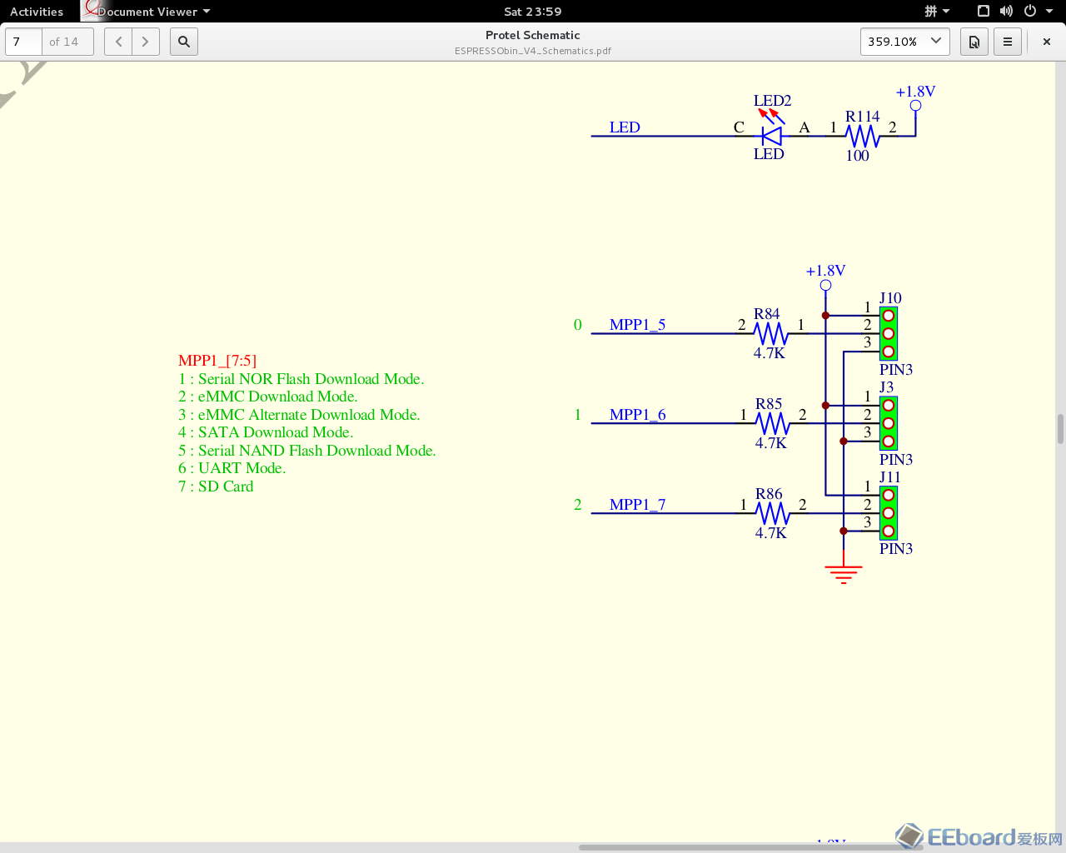Click the horizontal scrollbar at bottom

click(x=750, y=848)
